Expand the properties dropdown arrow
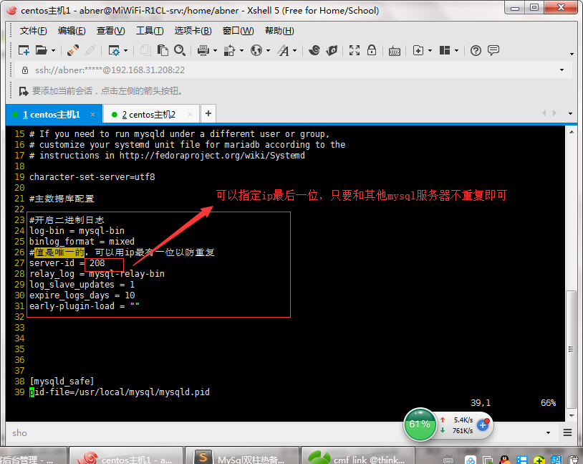This screenshot has width=583, height=464. click(x=125, y=50)
